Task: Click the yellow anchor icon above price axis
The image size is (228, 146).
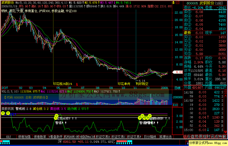Action: coord(174,2)
